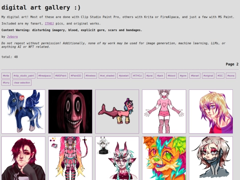The image size is (240, 180).
Task: Filter by the #fanart tag
Action: pos(195,76)
